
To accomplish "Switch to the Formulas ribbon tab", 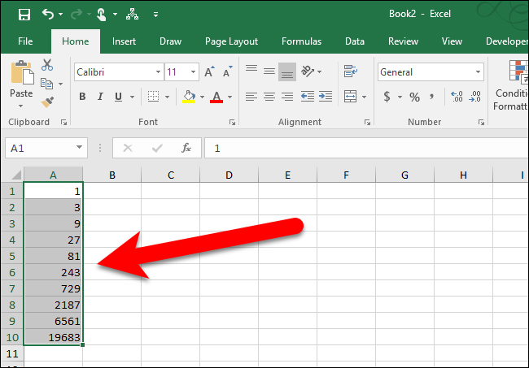I will [301, 41].
